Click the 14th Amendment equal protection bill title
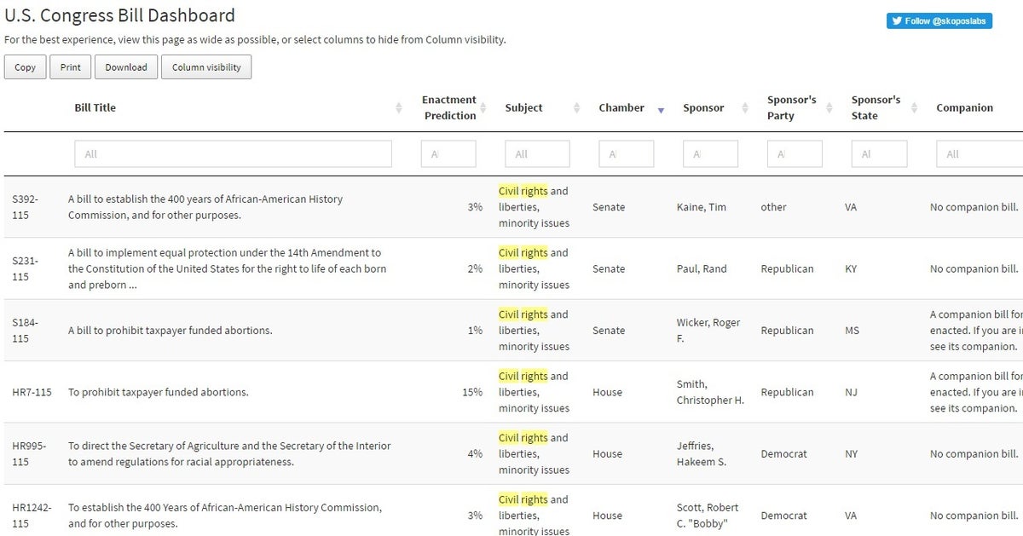 (x=228, y=268)
